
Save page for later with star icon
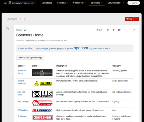[108, 30]
